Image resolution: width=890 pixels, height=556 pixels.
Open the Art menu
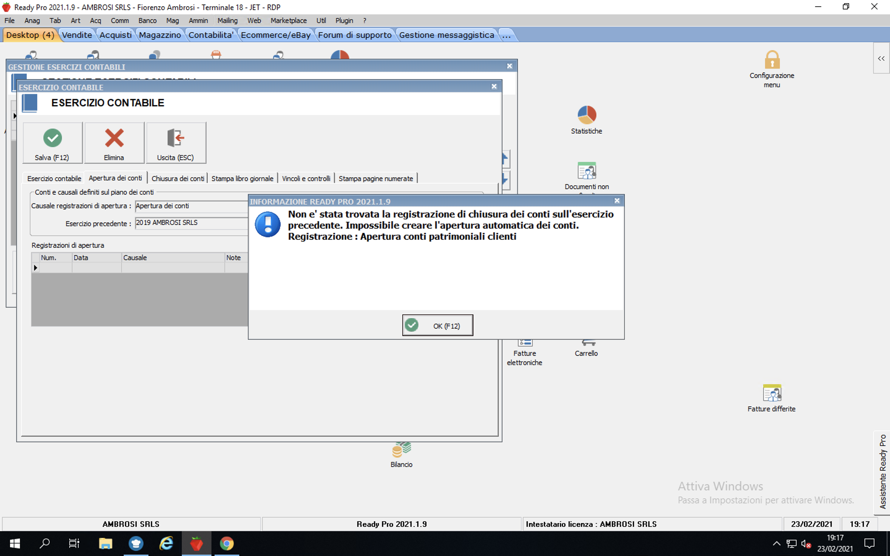pyautogui.click(x=75, y=21)
